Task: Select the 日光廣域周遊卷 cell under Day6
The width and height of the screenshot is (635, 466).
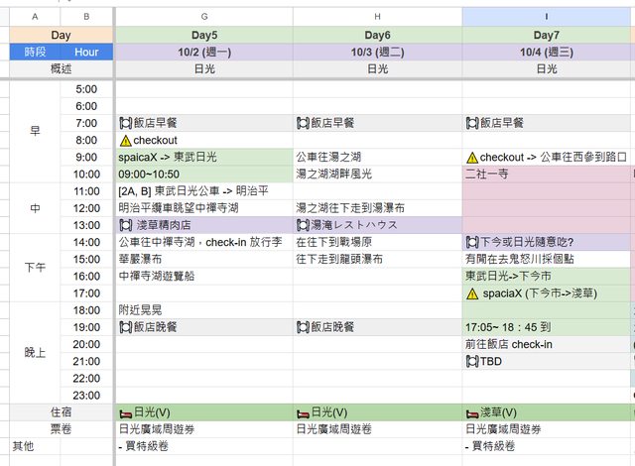Action: pyautogui.click(x=377, y=429)
